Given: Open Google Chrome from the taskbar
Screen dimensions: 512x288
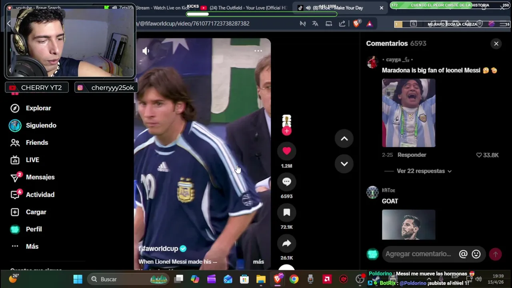Looking at the screenshot, I should [294, 279].
